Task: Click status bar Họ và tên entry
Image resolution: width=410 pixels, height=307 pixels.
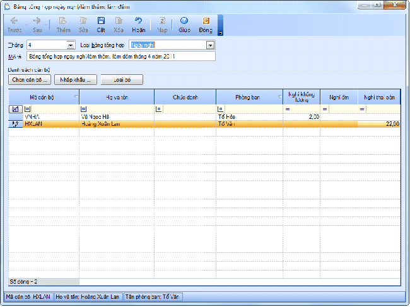Action: [x=87, y=297]
